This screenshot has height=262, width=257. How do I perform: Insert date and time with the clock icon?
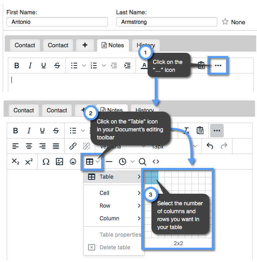click(x=123, y=162)
